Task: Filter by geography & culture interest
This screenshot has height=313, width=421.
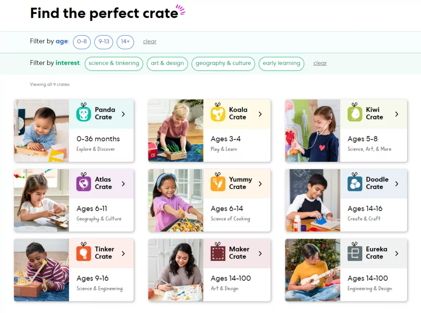Action: pos(223,64)
